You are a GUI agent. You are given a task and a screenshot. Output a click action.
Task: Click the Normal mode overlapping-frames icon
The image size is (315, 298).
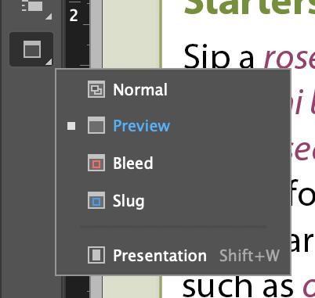(x=96, y=89)
